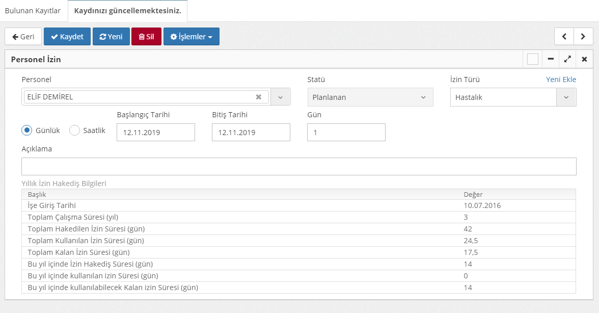Screen dimensions: 599x313
Task: Collapse the Personel İzin panel
Action: tap(551, 60)
